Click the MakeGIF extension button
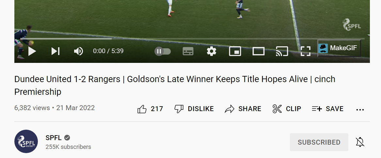Image resolution: width=381 pixels, height=158 pixels. [x=339, y=48]
